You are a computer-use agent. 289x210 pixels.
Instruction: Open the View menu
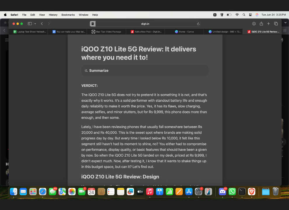coord(42,15)
